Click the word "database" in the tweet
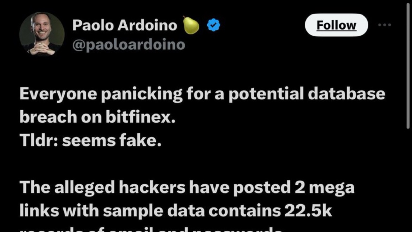This screenshot has width=412, height=232. 346,94
